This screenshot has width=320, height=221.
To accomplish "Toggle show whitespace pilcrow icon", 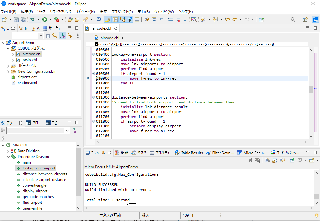I will (161, 19).
